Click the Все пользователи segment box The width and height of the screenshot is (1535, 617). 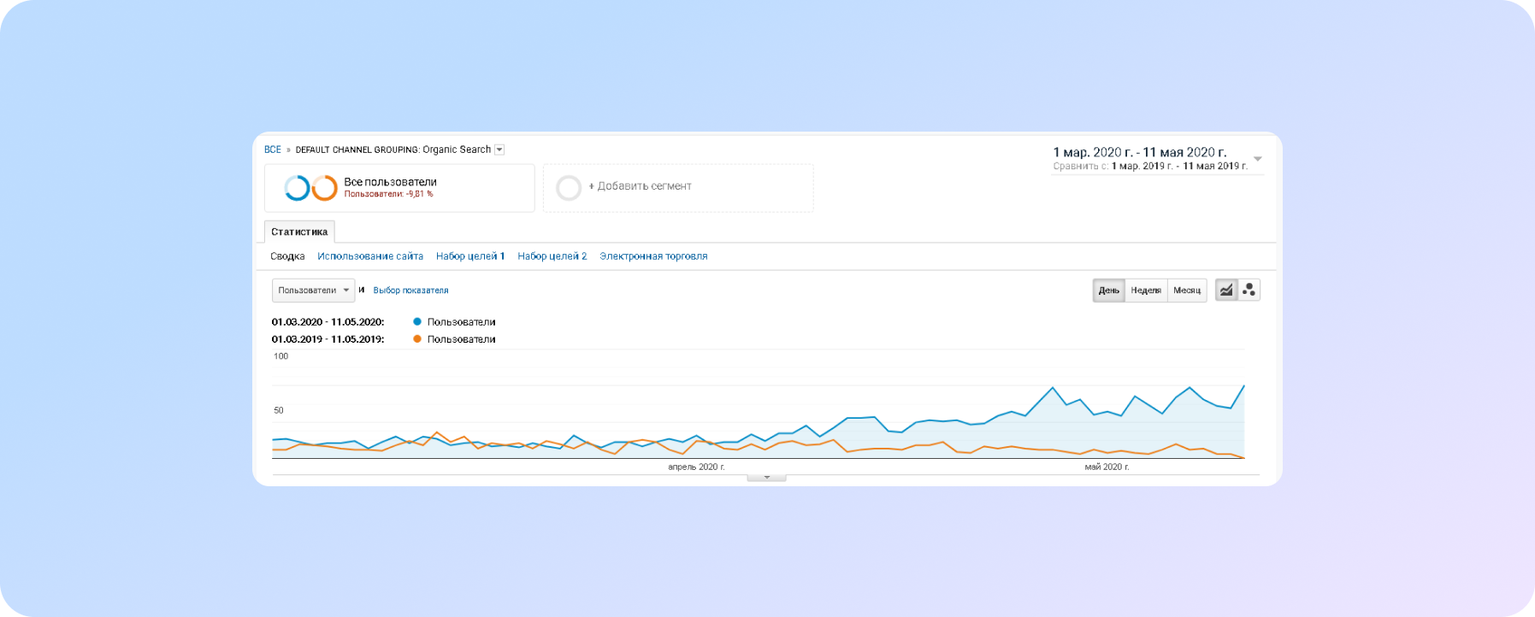(x=399, y=188)
